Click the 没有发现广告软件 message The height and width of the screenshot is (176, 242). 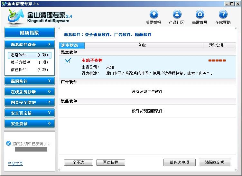tap(147, 92)
